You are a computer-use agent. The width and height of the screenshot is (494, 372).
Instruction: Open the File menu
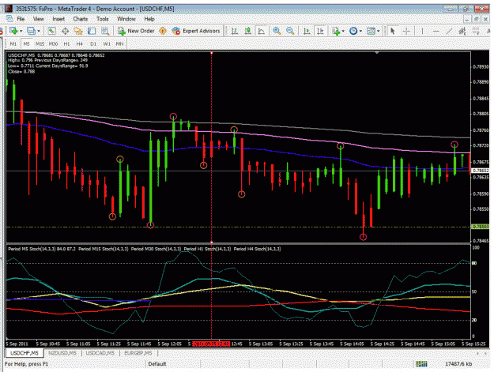click(21, 19)
